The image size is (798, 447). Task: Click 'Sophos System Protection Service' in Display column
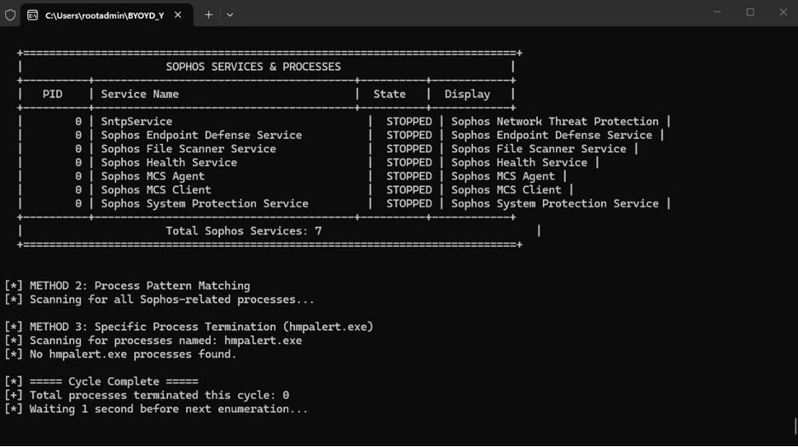[555, 204]
